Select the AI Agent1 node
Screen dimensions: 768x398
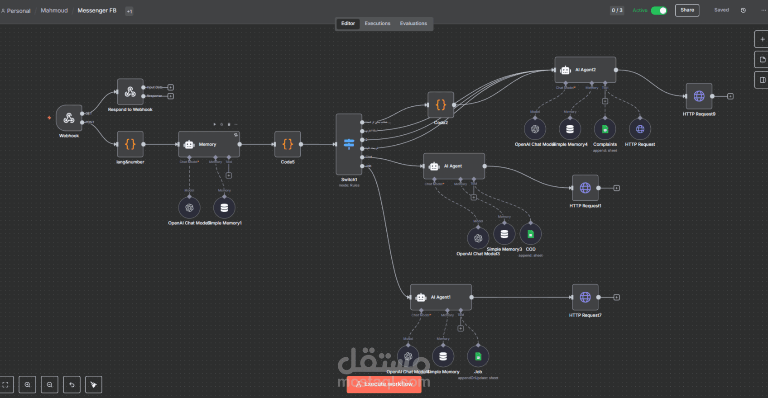click(x=441, y=297)
